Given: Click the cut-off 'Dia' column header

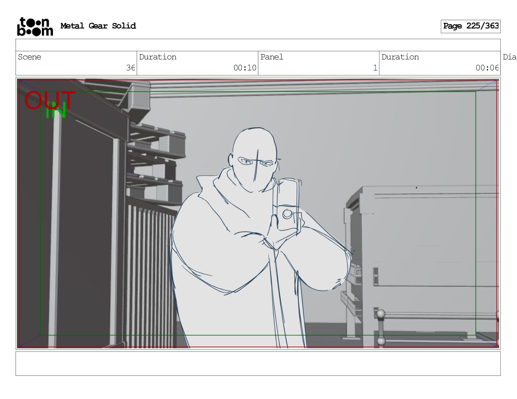Looking at the screenshot, I should click(x=509, y=57).
